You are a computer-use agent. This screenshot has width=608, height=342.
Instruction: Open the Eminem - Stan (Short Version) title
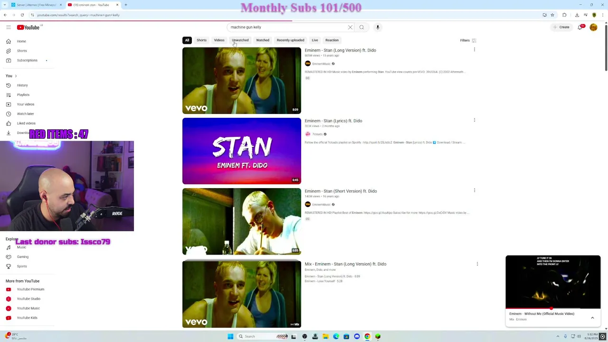341,191
